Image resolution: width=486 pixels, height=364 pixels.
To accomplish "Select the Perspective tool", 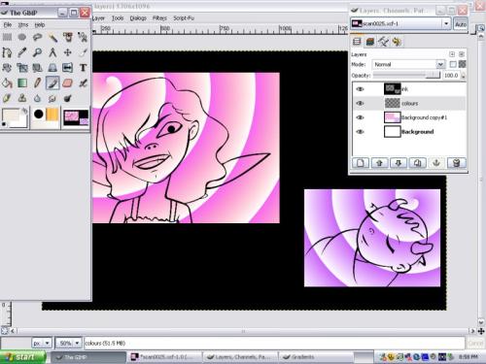I will click(52, 67).
